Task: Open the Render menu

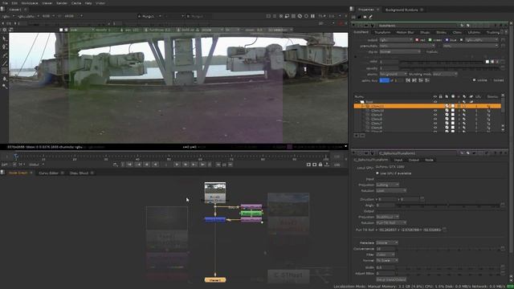Action: [x=62, y=3]
